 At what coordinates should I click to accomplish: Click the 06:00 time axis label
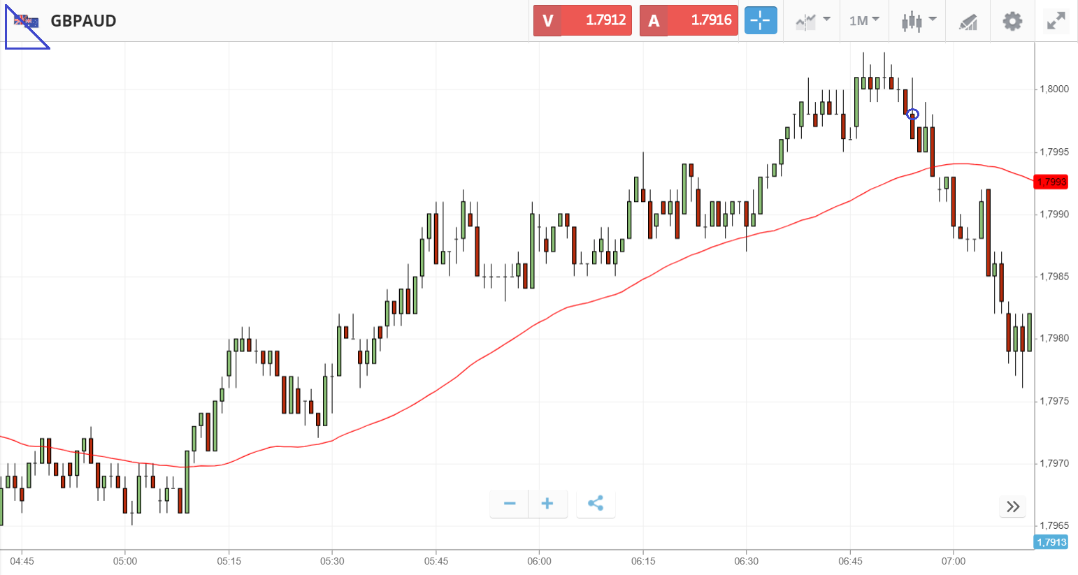pos(539,561)
